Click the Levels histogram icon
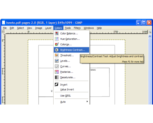The height and width of the screenshot is (123, 153). (57, 61)
